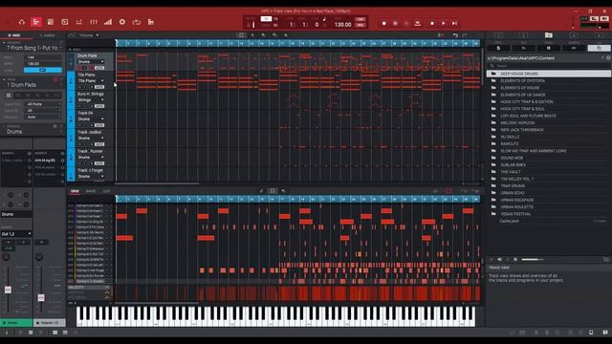Open the Step Sequencer bars icon

coord(108,22)
